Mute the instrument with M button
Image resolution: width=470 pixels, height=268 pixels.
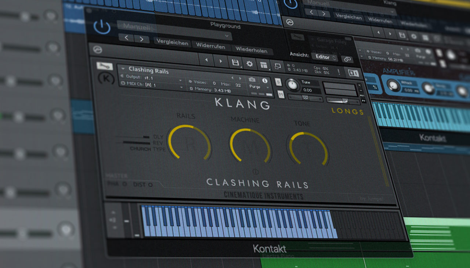coord(281,95)
